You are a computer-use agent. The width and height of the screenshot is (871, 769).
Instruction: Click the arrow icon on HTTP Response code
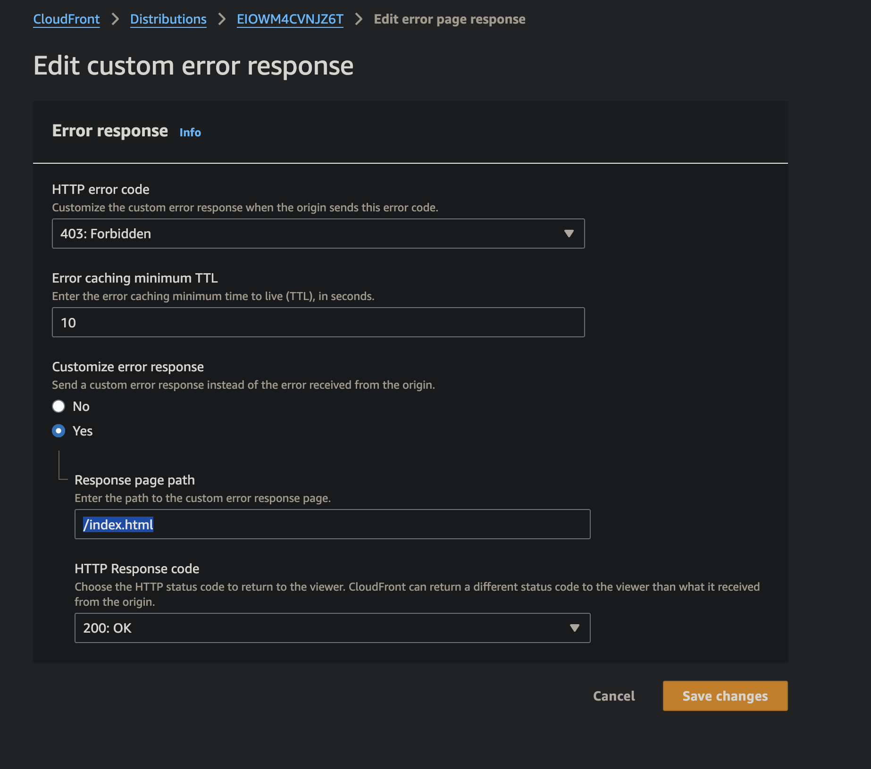(x=574, y=628)
